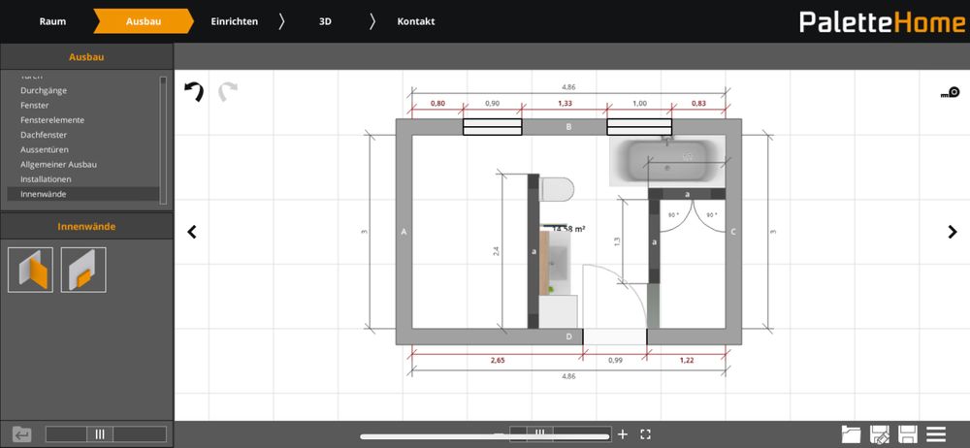Open the 3D view tab
The height and width of the screenshot is (448, 970).
click(325, 21)
